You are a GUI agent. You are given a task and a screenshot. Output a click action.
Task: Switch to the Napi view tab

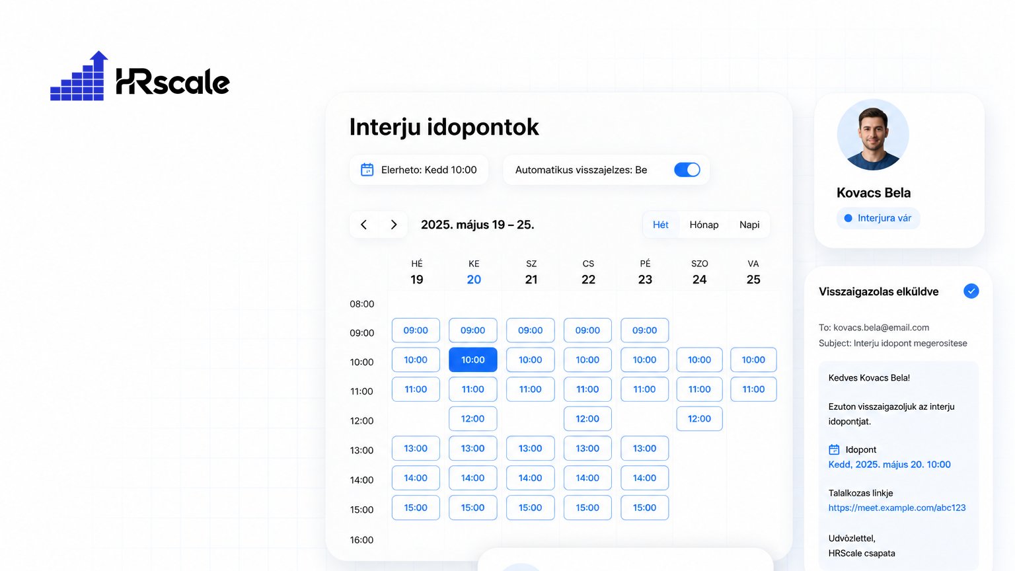[749, 225]
